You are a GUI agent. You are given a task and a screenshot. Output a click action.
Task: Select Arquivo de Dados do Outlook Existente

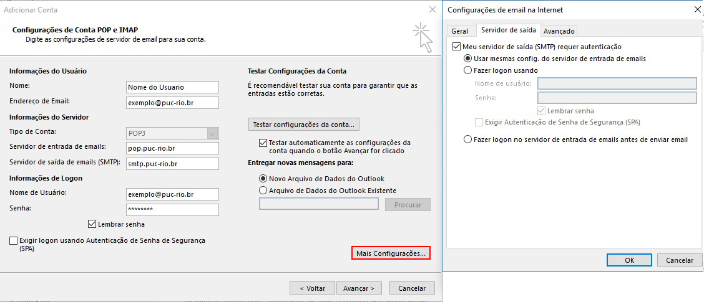click(x=263, y=191)
